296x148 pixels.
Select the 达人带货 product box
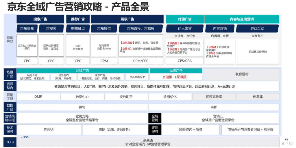tap(184, 29)
